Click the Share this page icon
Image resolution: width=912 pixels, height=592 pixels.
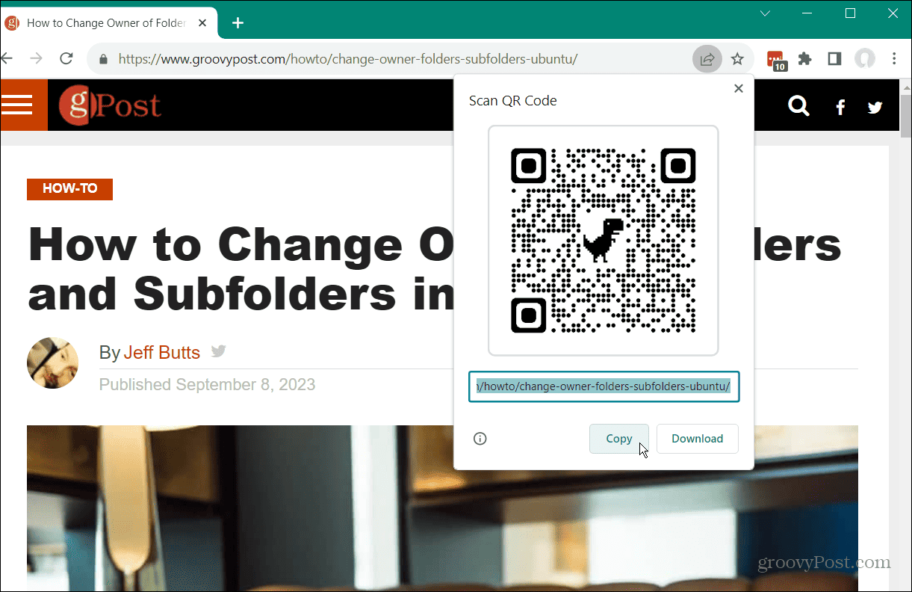coord(707,59)
